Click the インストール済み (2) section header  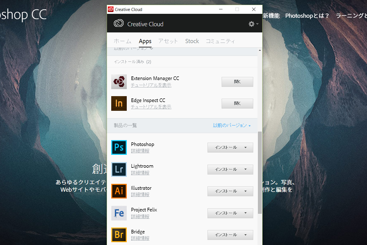pyautogui.click(x=132, y=61)
